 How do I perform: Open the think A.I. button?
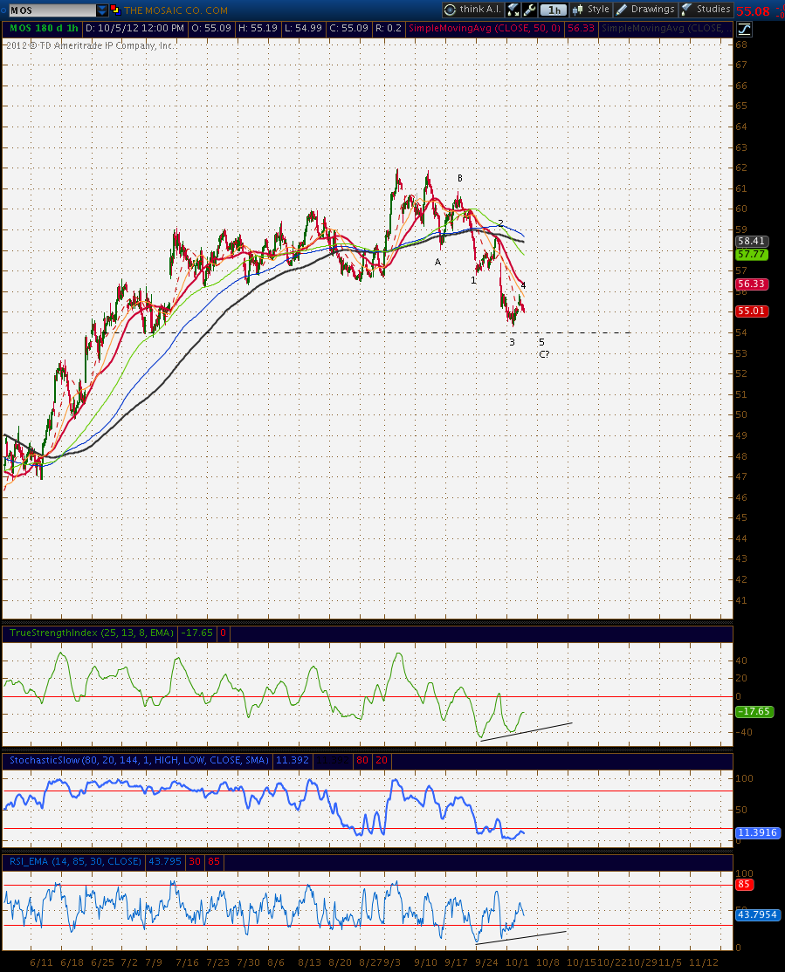pos(472,10)
